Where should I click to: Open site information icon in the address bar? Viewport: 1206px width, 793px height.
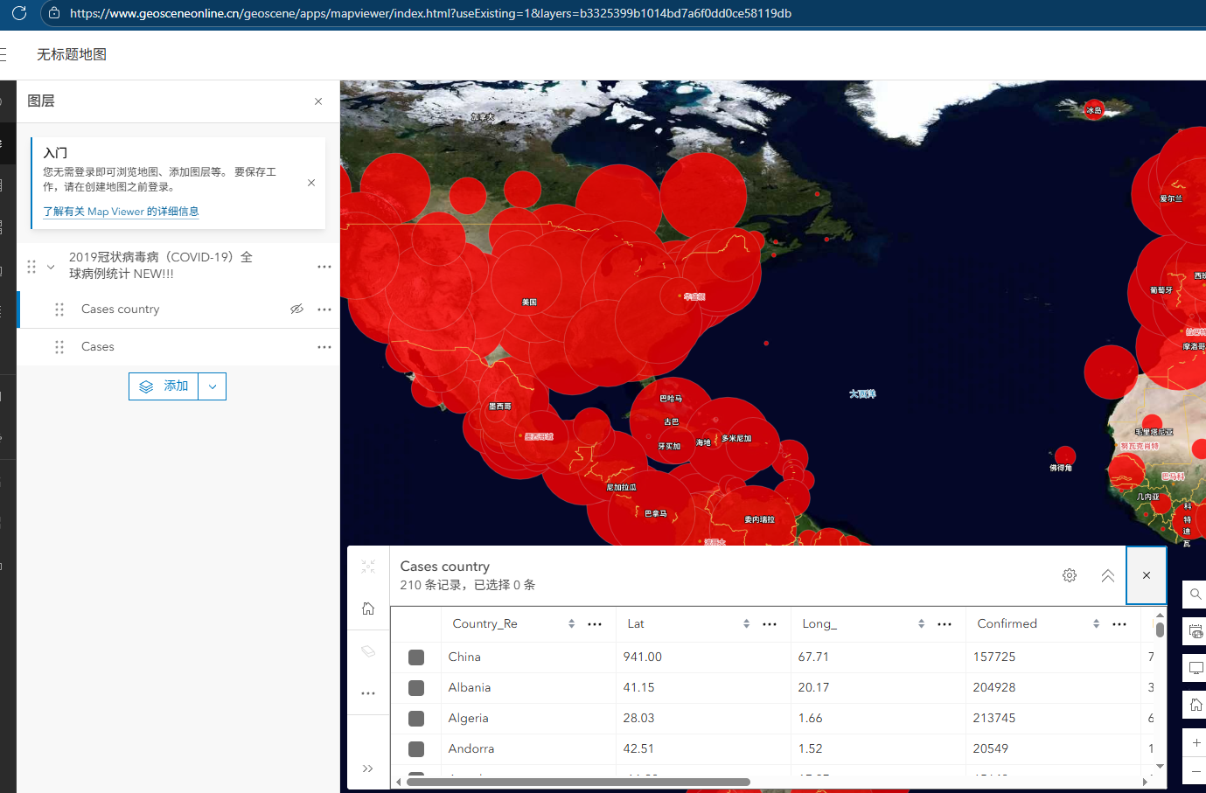54,13
